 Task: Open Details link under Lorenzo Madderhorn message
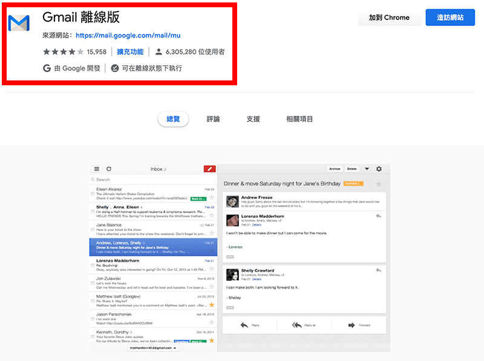click(257, 225)
